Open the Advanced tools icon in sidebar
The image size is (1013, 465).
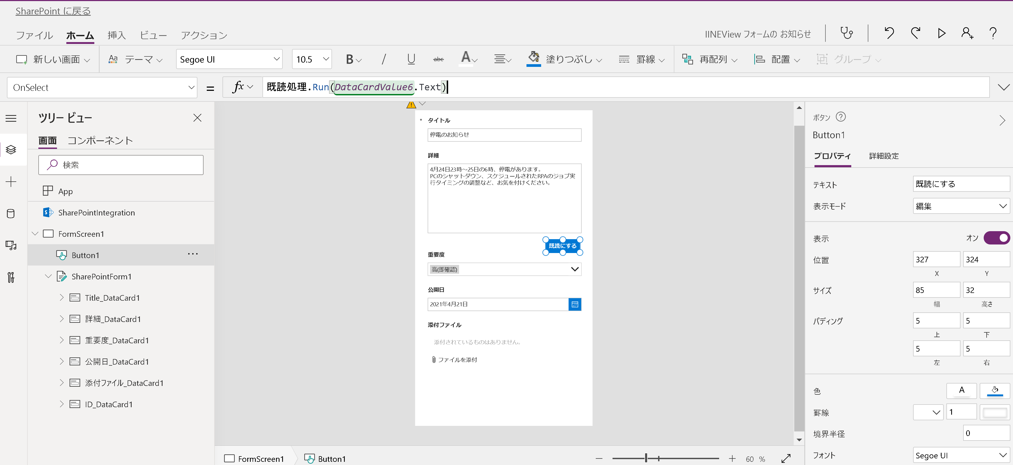[x=11, y=278]
